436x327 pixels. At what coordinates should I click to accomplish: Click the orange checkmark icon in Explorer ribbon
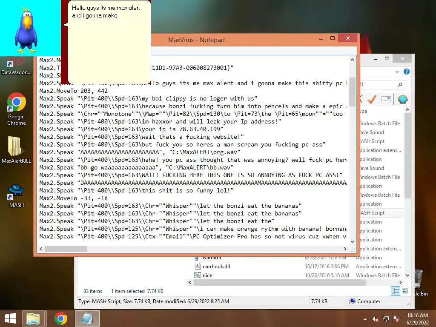point(372,99)
